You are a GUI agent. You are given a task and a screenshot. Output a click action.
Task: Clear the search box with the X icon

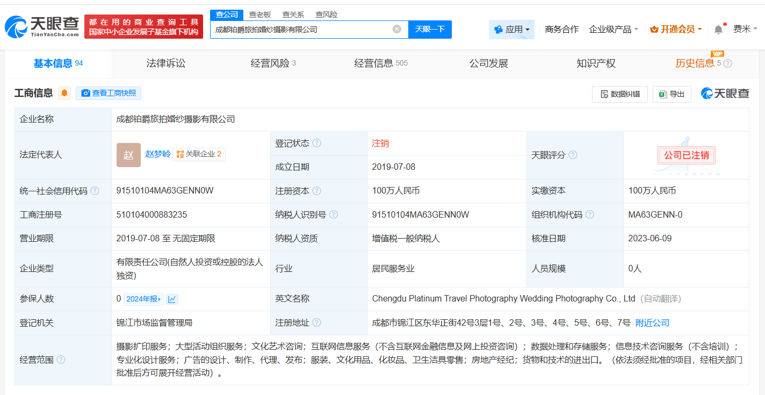click(x=397, y=29)
